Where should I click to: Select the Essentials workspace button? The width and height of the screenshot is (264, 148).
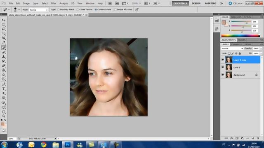coord(180,3)
